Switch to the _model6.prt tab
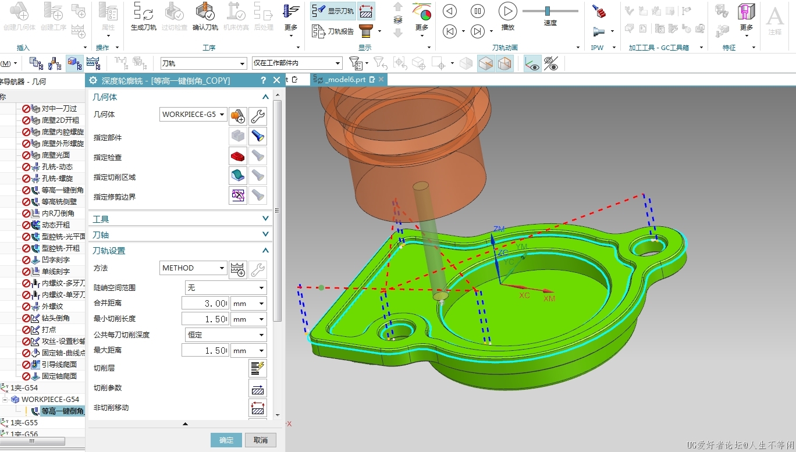This screenshot has width=796, height=452. pos(346,80)
